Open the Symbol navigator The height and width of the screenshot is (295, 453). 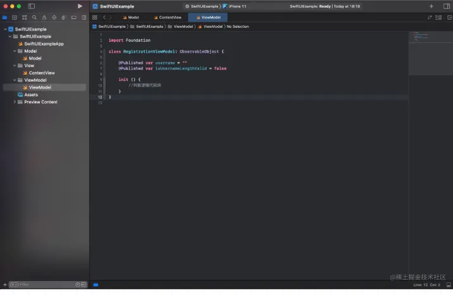pyautogui.click(x=24, y=18)
